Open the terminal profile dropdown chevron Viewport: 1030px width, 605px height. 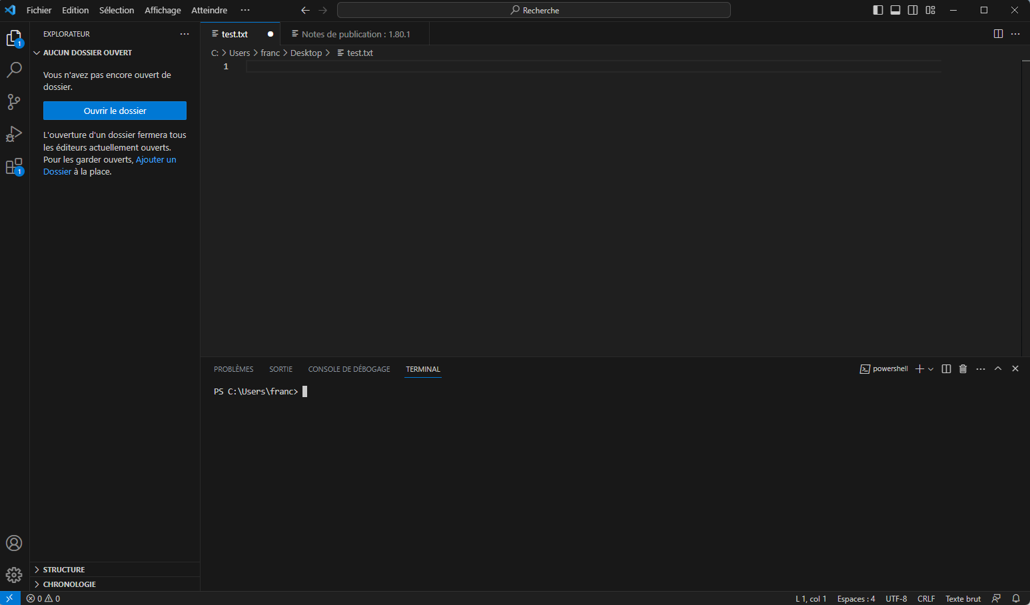(x=931, y=368)
